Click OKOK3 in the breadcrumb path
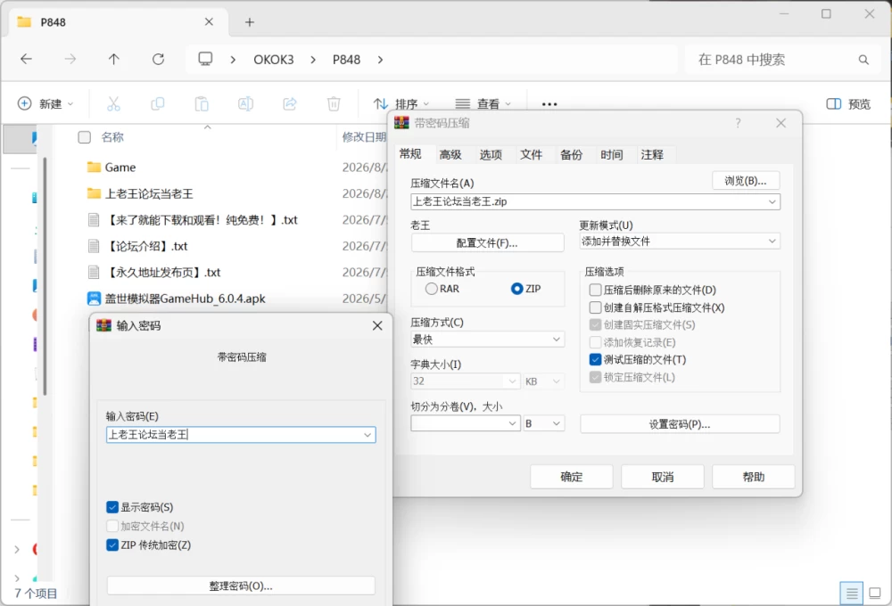Screen dimensions: 892x606 (274, 60)
